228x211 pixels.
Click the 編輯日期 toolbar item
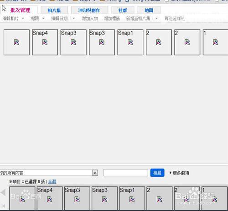(59, 19)
